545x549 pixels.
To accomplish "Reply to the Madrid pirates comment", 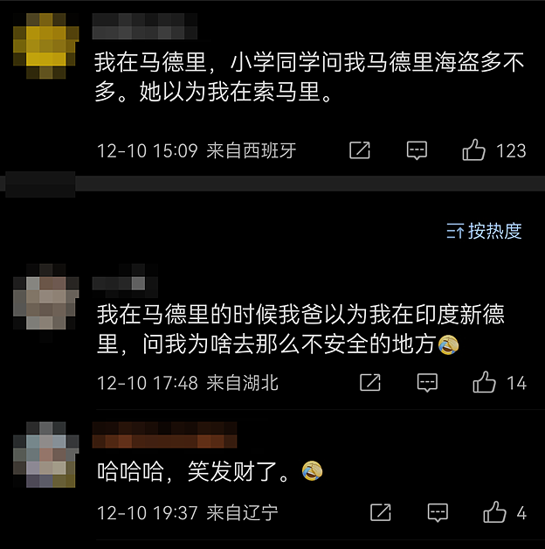I will tap(417, 150).
